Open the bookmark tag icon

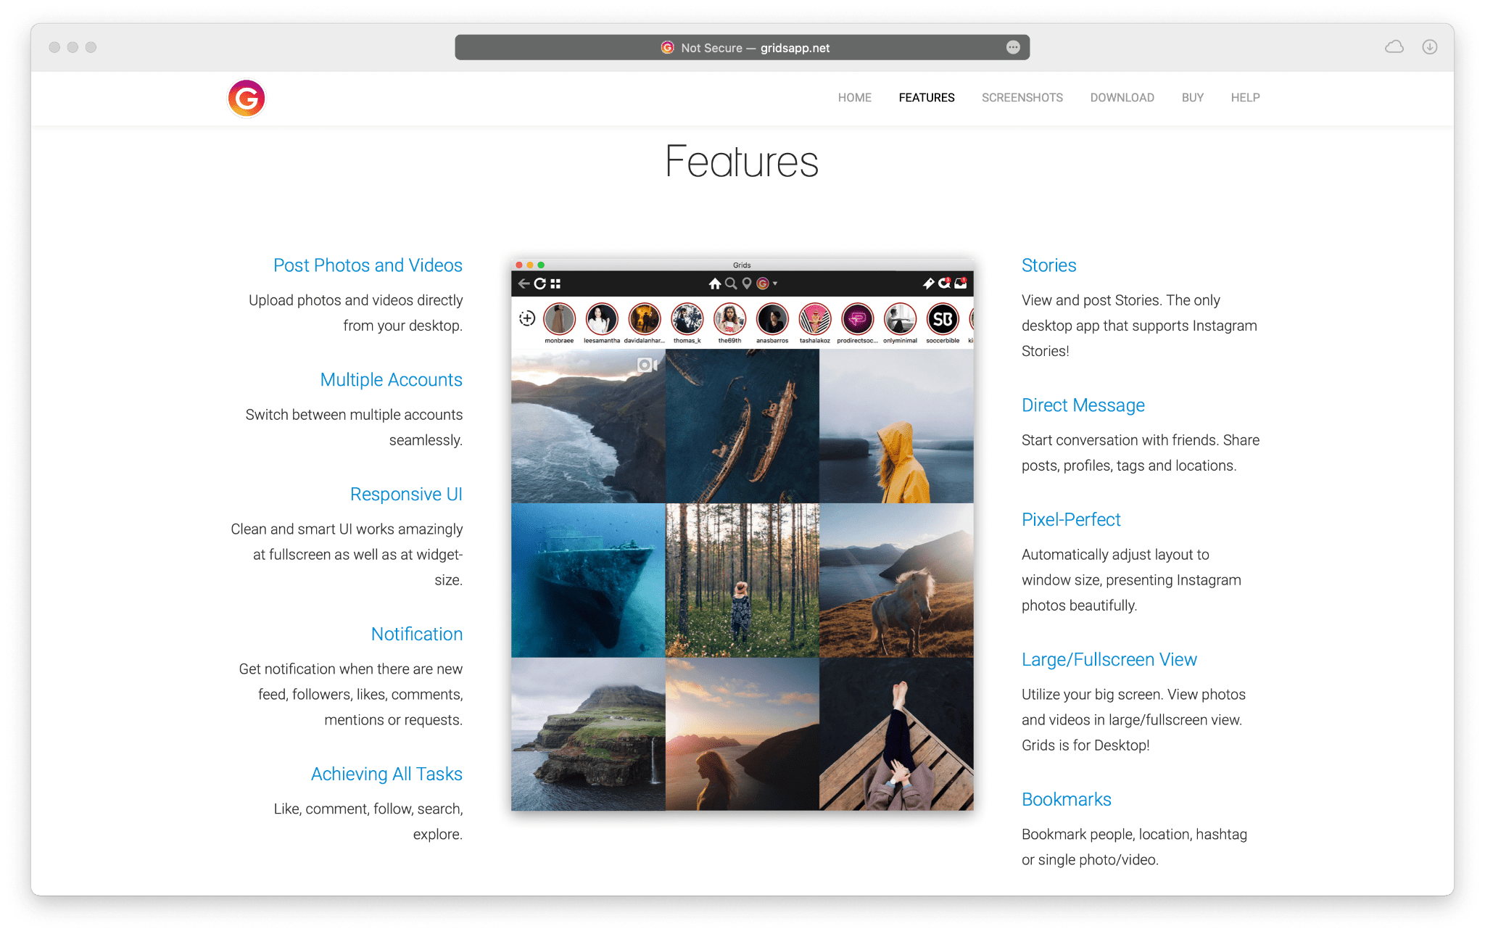927,284
